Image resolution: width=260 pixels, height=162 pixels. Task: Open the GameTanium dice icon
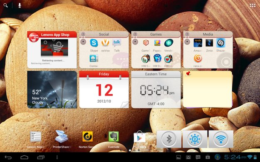pyautogui.click(x=146, y=43)
